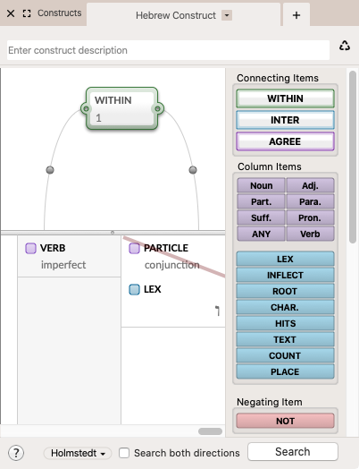
Task: Click the Constructs tab label
Action: point(59,13)
